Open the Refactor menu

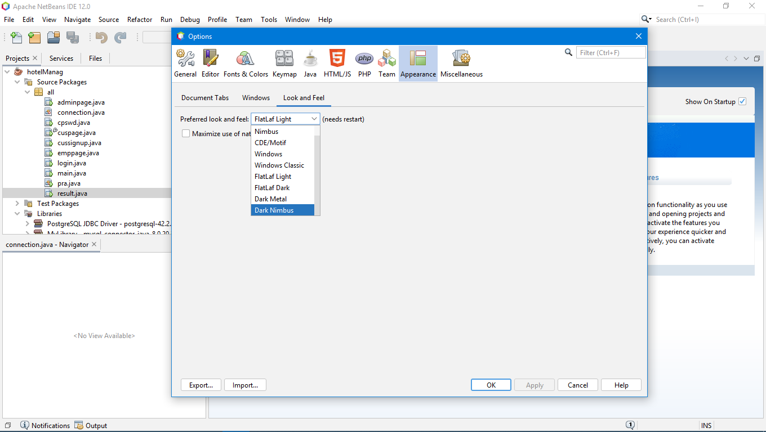coord(140,19)
